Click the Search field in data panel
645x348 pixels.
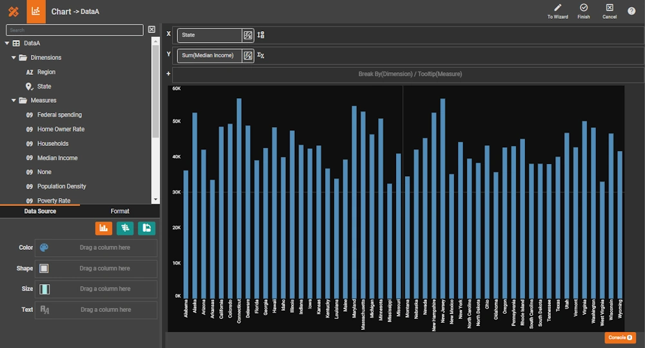pyautogui.click(x=75, y=30)
